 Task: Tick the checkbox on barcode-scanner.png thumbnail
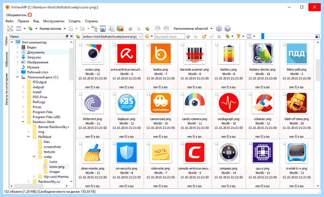point(183,44)
